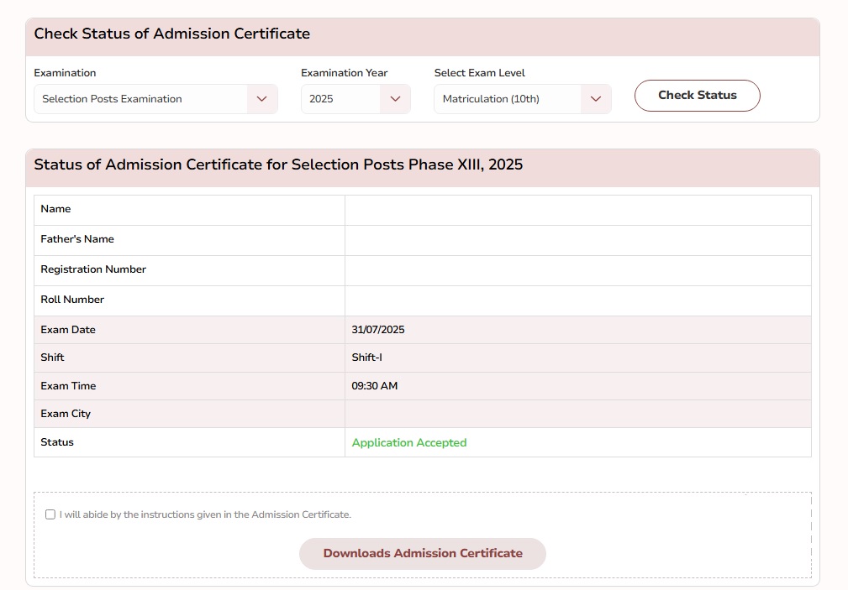848x590 pixels.
Task: Click the 'I will abide by the instructions' label text
Action: pos(205,514)
